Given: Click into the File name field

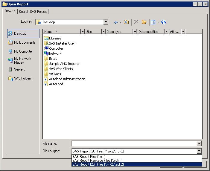Looking at the screenshot, I should tap(134, 144).
